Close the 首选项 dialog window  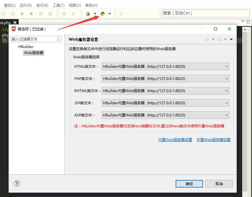229,29
